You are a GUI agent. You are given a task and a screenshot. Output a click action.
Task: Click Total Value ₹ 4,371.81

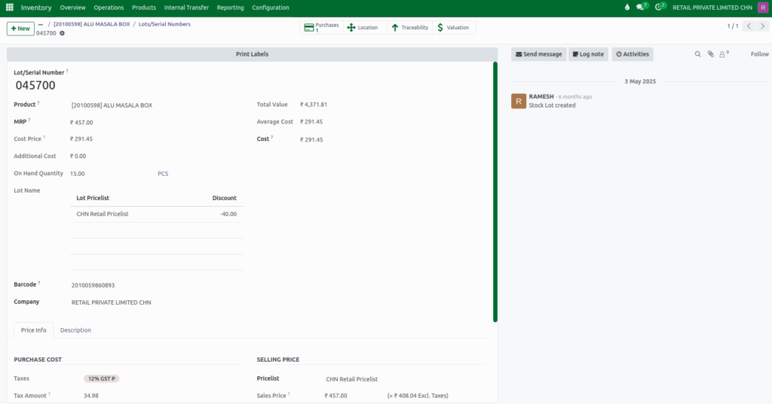pos(314,105)
